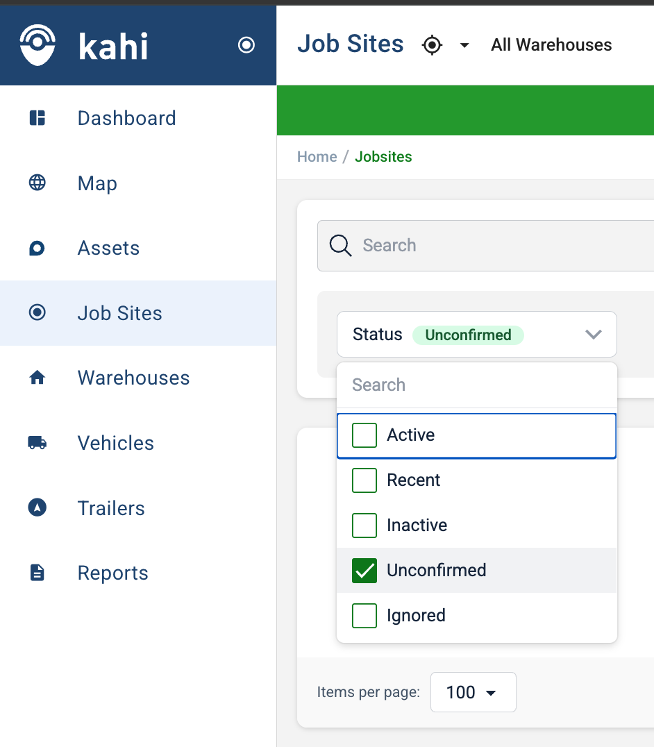The height and width of the screenshot is (747, 654).
Task: Click the magnifier icon in search bar
Action: tap(340, 246)
